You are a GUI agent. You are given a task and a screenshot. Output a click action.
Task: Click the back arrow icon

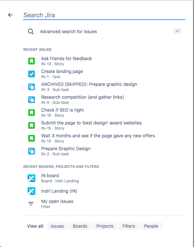10,15
